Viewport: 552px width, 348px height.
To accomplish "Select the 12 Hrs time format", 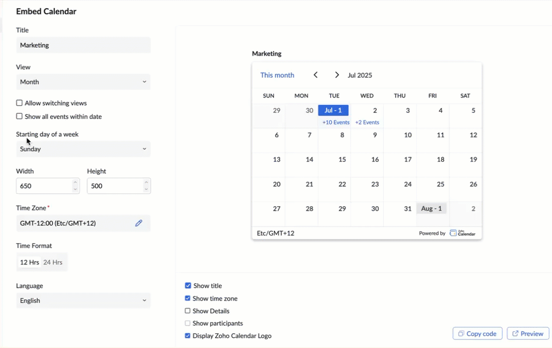I will pyautogui.click(x=30, y=262).
